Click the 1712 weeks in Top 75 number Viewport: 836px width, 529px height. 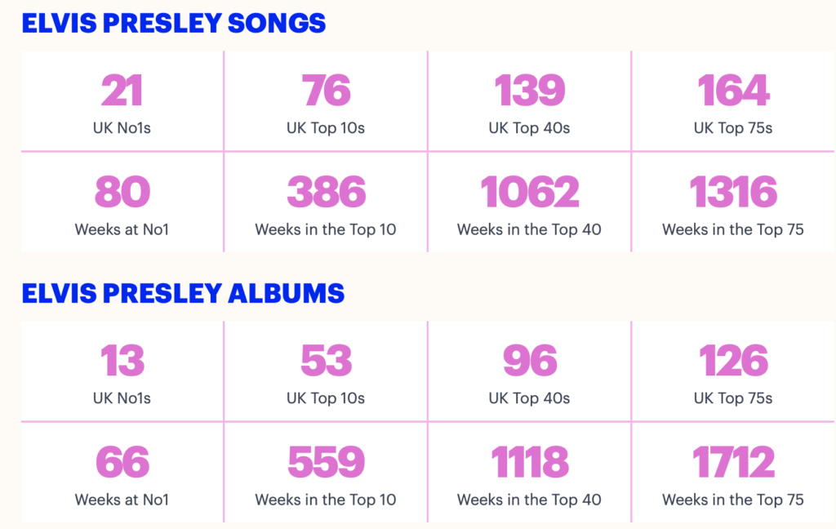coord(733,462)
